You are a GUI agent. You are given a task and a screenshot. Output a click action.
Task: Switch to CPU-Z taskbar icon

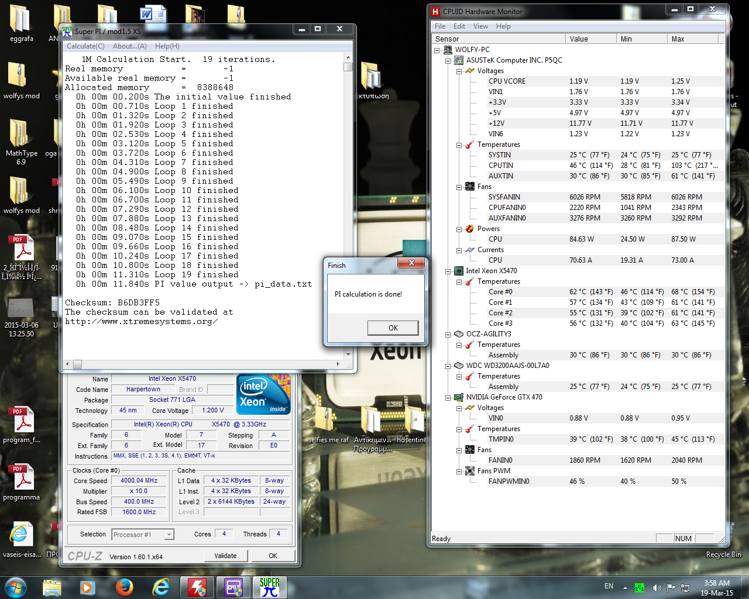(233, 587)
